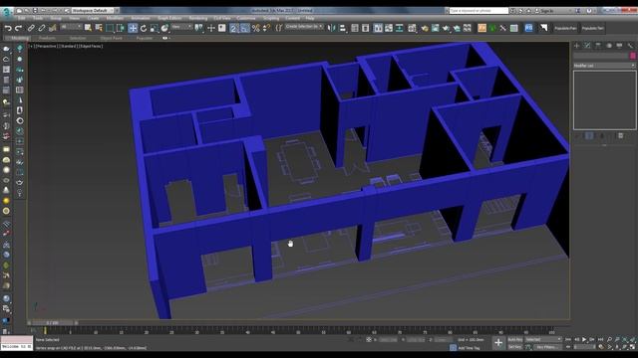Open Create Selection Set dropdown
This screenshot has width=638, height=358.
click(x=304, y=27)
